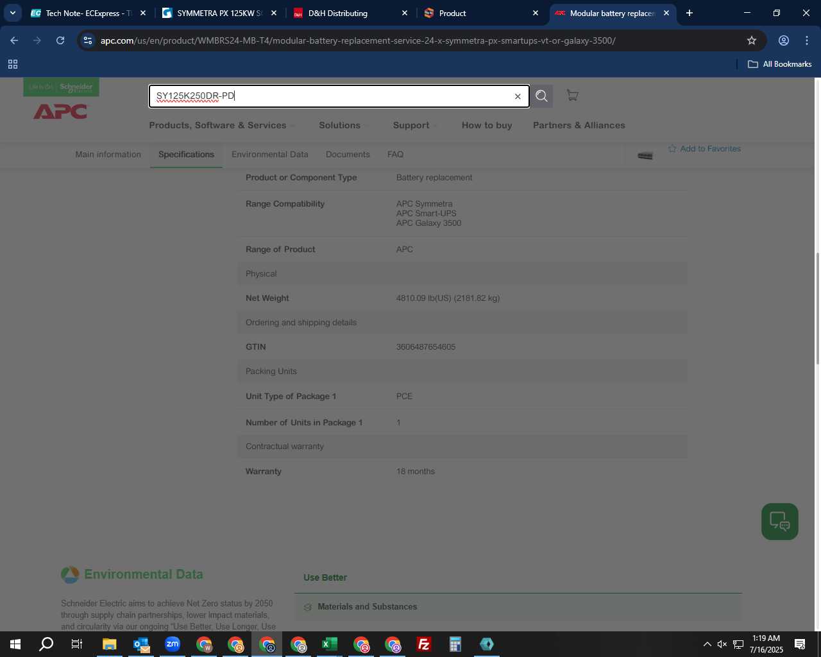Open the live chat widget
The height and width of the screenshot is (657, 821).
click(x=779, y=522)
